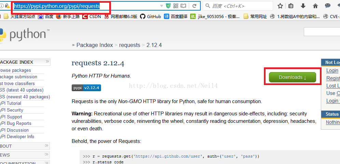Viewport: 340px width, 164px height.
Task: Open 常用网址 bookmark folder
Action: click(259, 16)
